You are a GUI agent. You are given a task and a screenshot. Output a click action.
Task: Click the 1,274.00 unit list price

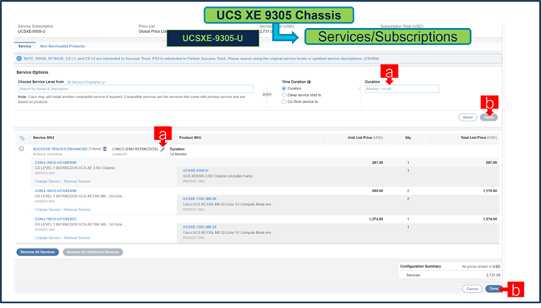(376, 219)
